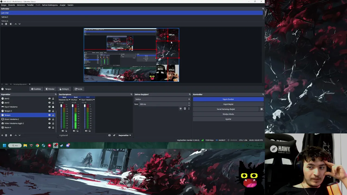Remove selected source using Kaynaklar trash icon
This screenshot has height=195, width=347.
click(x=6, y=135)
